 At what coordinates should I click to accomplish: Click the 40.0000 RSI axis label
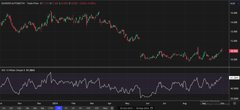234,89
